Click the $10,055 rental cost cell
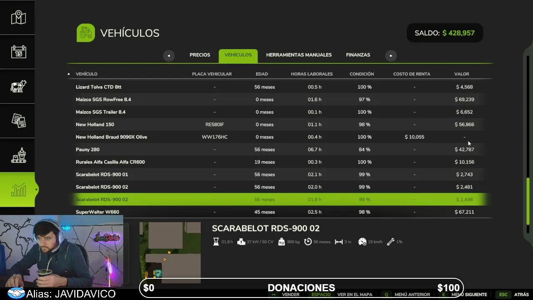The width and height of the screenshot is (533, 300). coord(414,137)
